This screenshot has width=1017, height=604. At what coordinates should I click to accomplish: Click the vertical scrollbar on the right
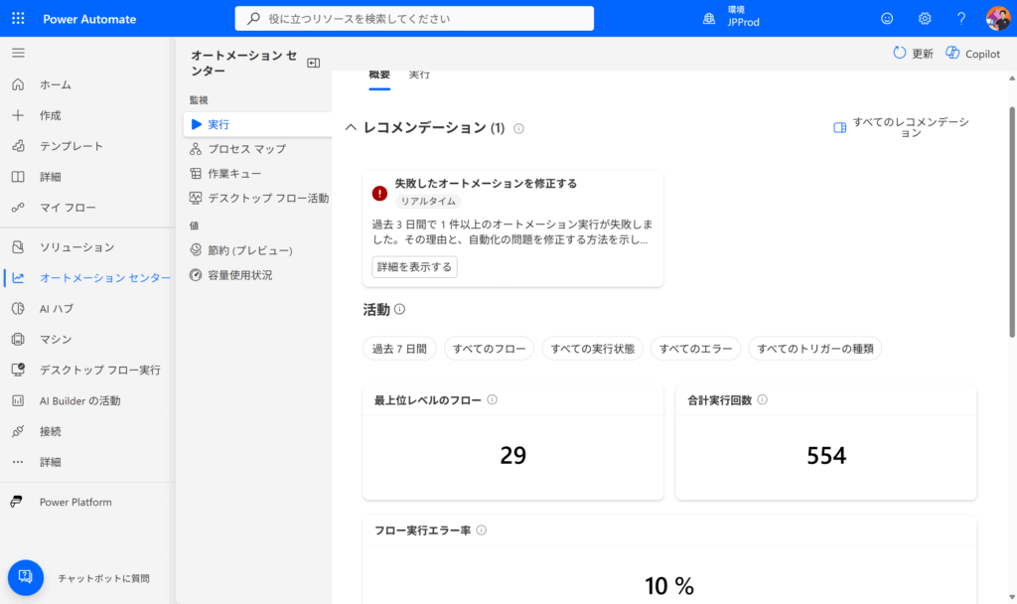(x=1011, y=199)
